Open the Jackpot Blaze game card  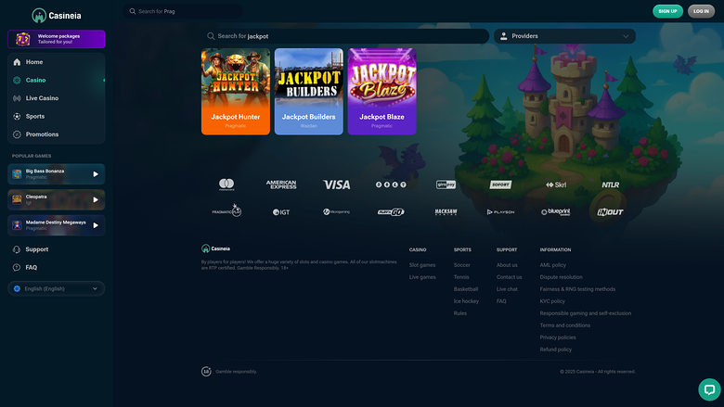[381, 92]
